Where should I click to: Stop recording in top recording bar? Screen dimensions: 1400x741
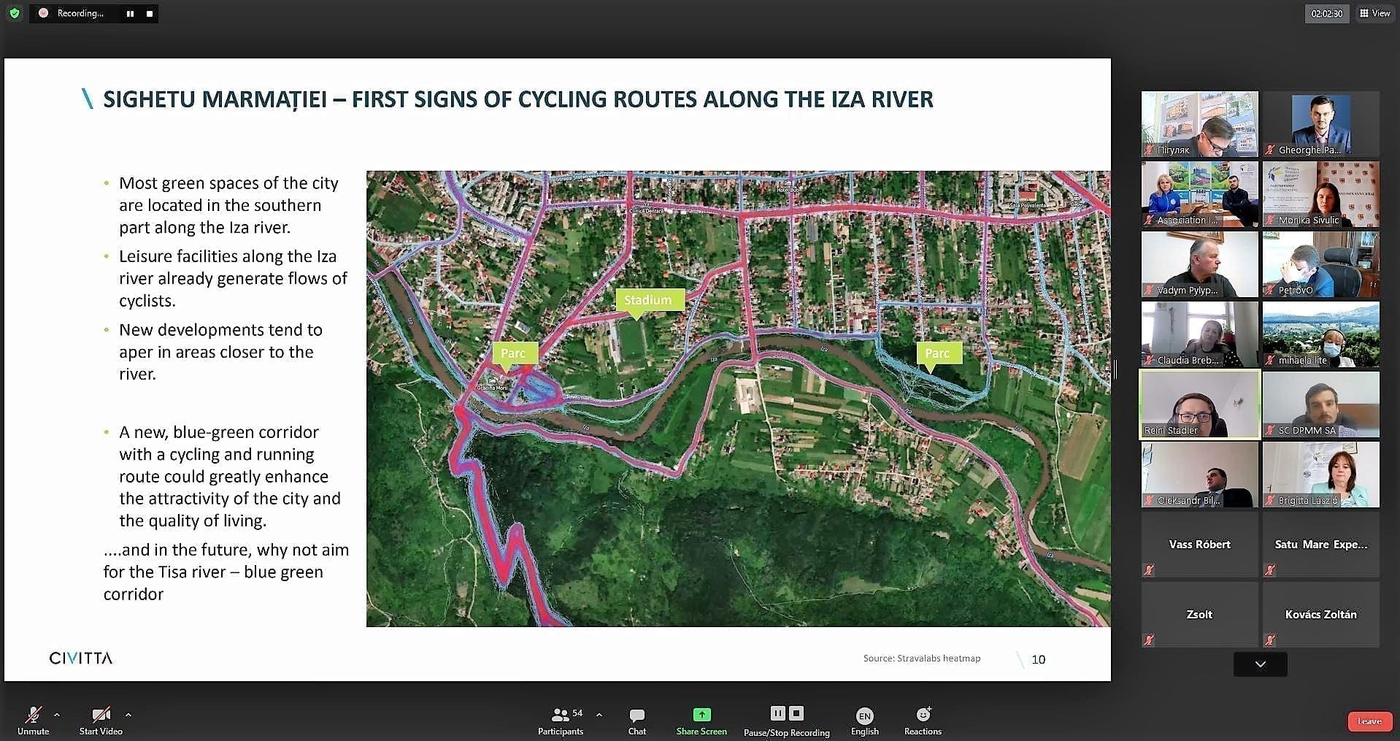pos(150,13)
